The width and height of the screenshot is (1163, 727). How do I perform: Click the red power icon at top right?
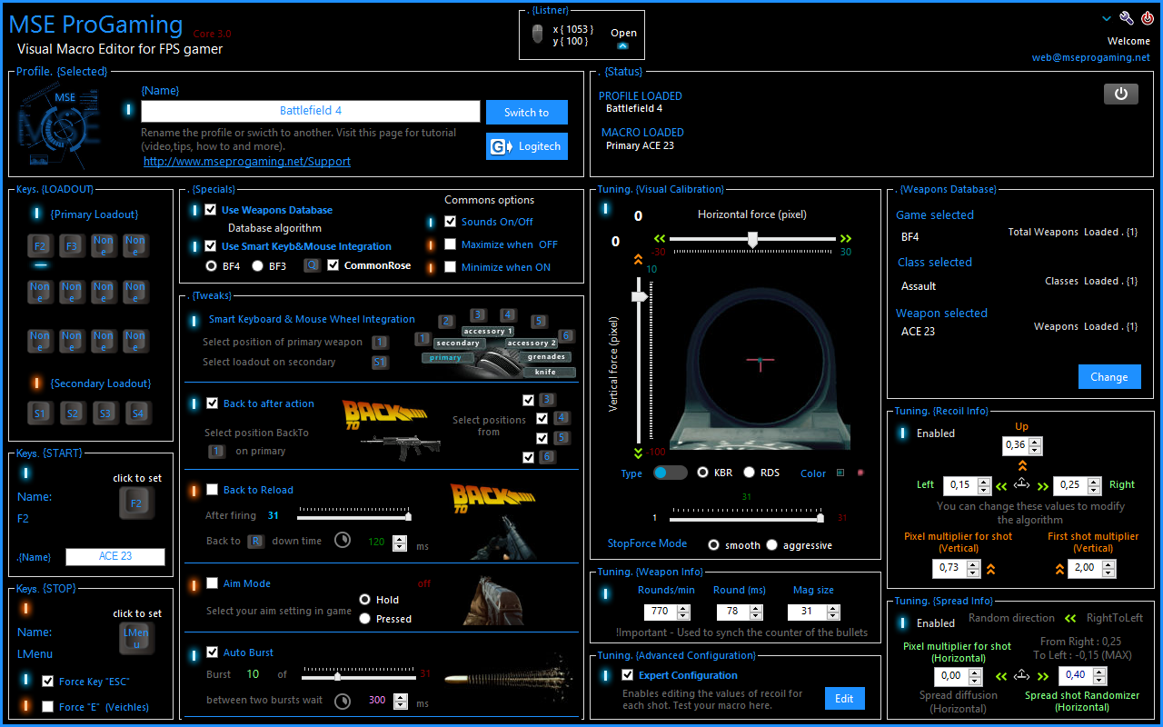coord(1148,18)
